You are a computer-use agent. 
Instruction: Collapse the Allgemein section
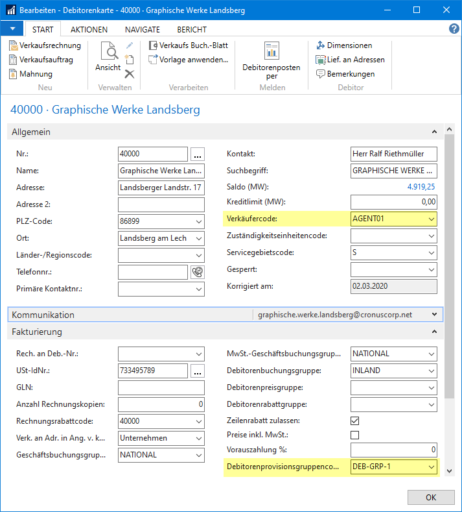click(434, 132)
